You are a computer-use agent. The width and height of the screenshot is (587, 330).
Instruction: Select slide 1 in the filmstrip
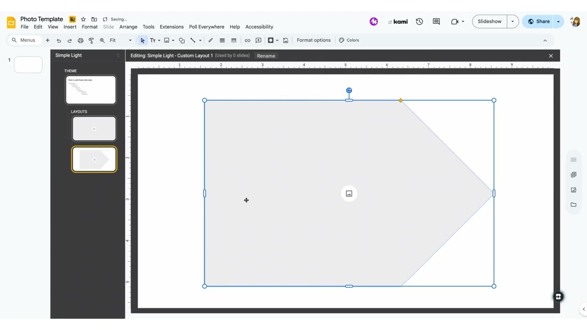point(28,65)
